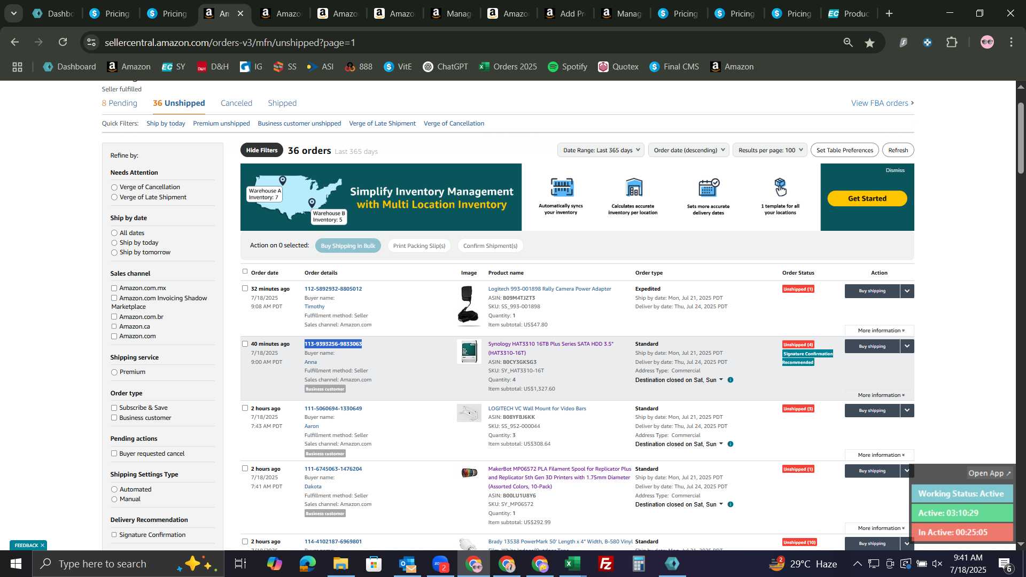Click the Synology HDD product thumbnail
The height and width of the screenshot is (577, 1026).
point(469,353)
